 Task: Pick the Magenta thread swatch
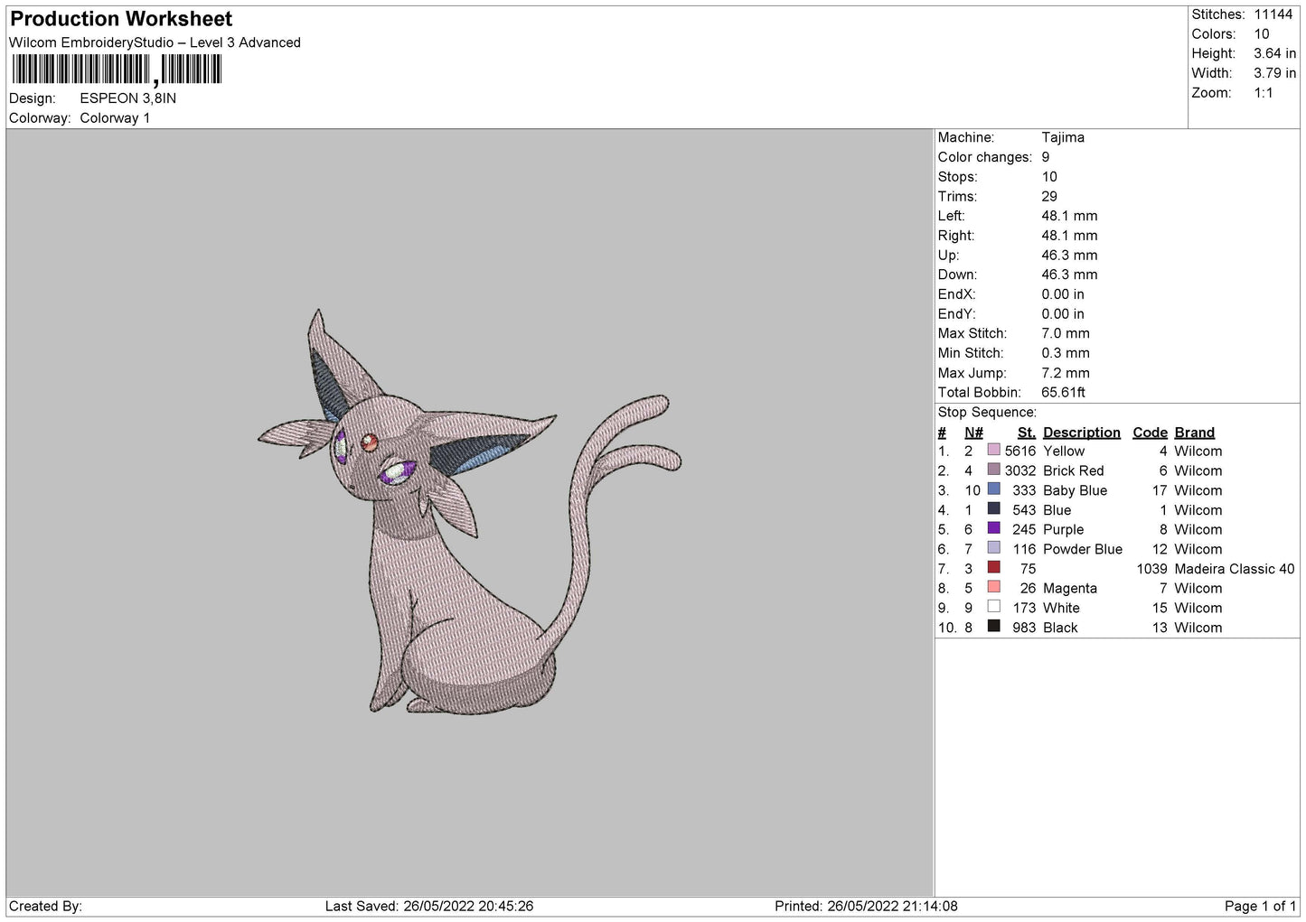(x=994, y=587)
